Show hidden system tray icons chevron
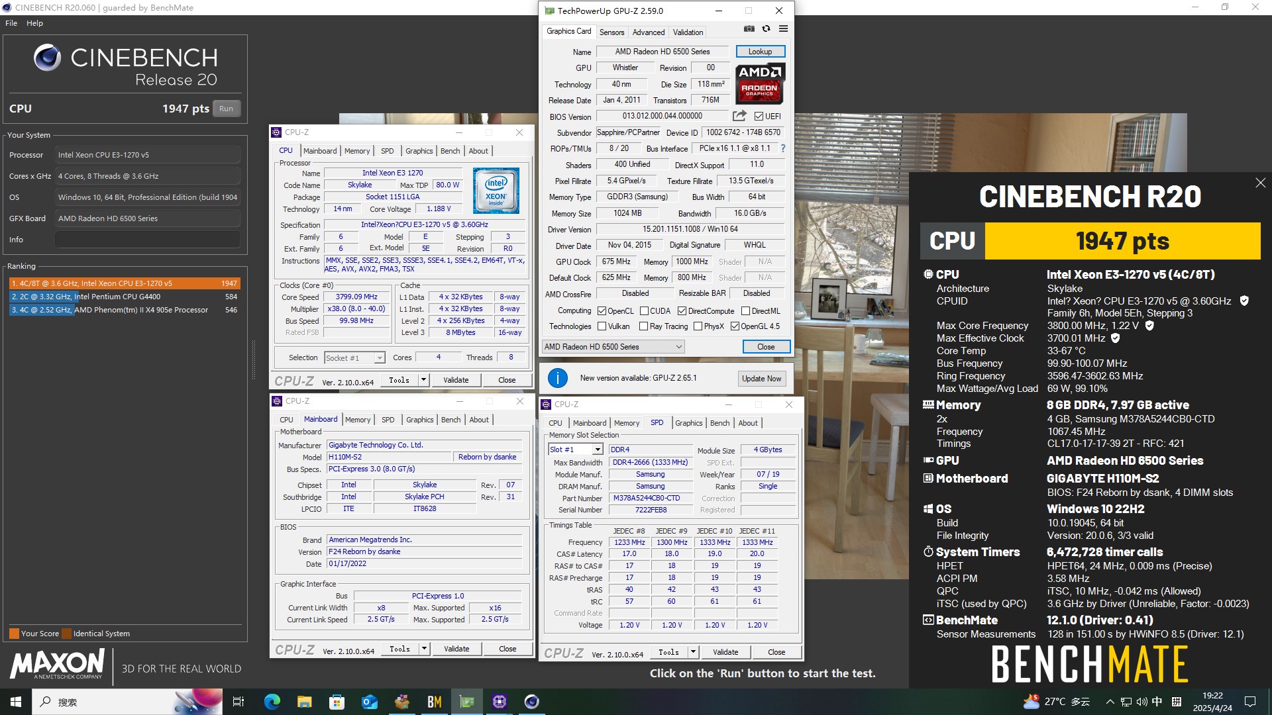 coord(1110,702)
